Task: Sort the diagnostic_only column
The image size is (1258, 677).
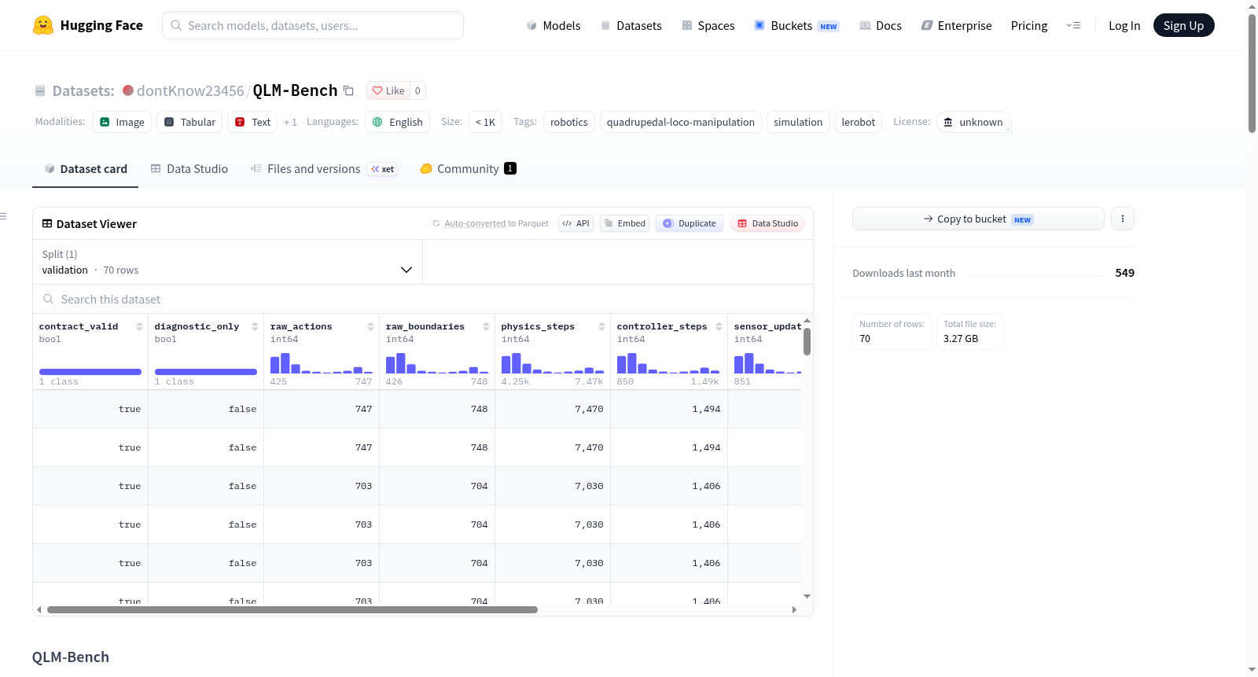Action: (255, 326)
